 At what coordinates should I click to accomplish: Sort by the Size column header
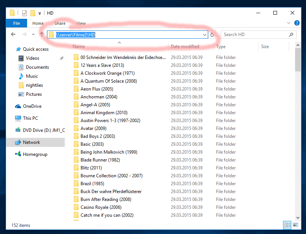pyautogui.click(x=265, y=47)
